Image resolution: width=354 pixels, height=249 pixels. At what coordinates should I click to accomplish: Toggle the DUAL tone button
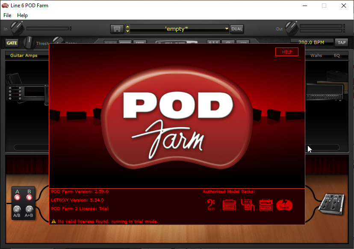237,29
